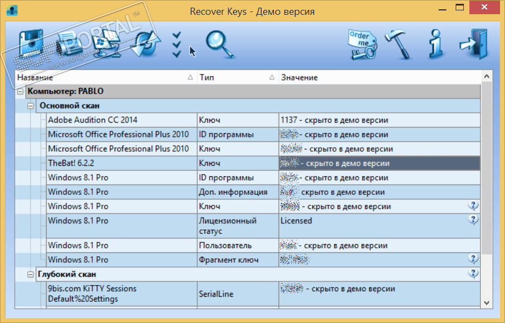Click the highlighted TheBat! value cell
Viewport: 505px width, 323px height.
tap(379, 163)
